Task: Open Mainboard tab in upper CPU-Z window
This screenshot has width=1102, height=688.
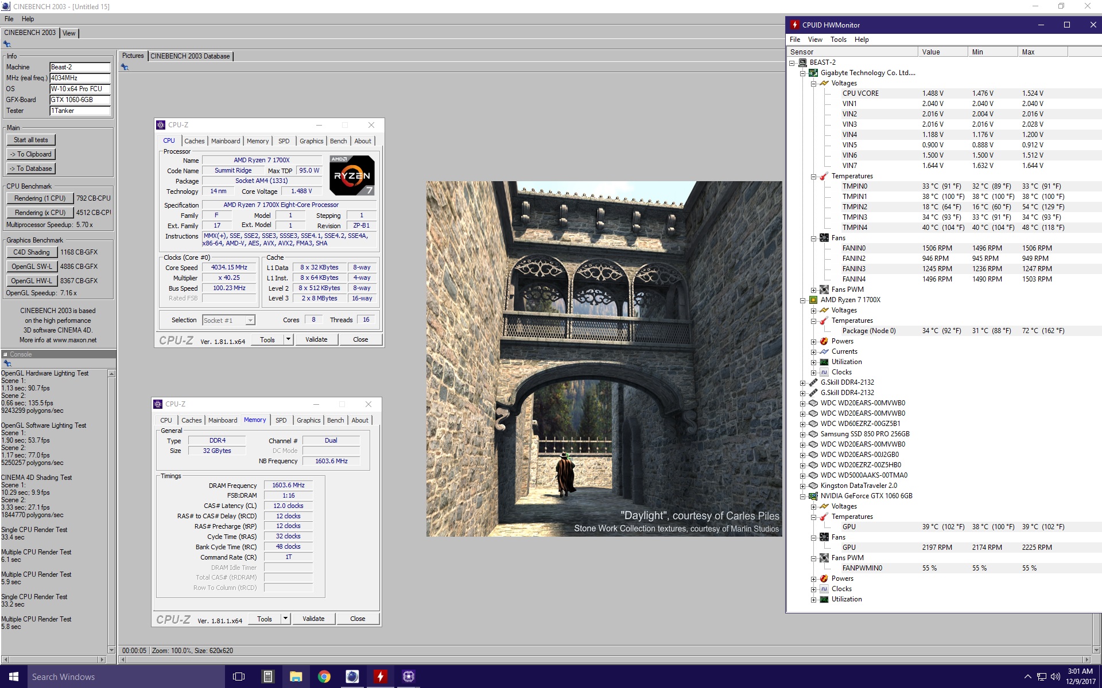Action: pos(226,141)
